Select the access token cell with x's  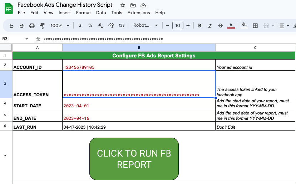139,84
